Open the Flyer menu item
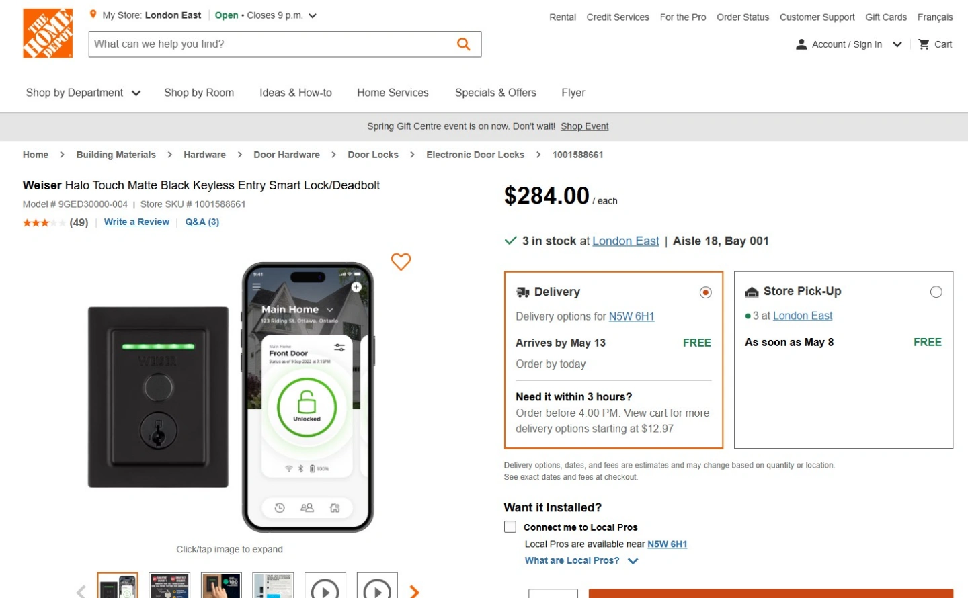 [573, 93]
